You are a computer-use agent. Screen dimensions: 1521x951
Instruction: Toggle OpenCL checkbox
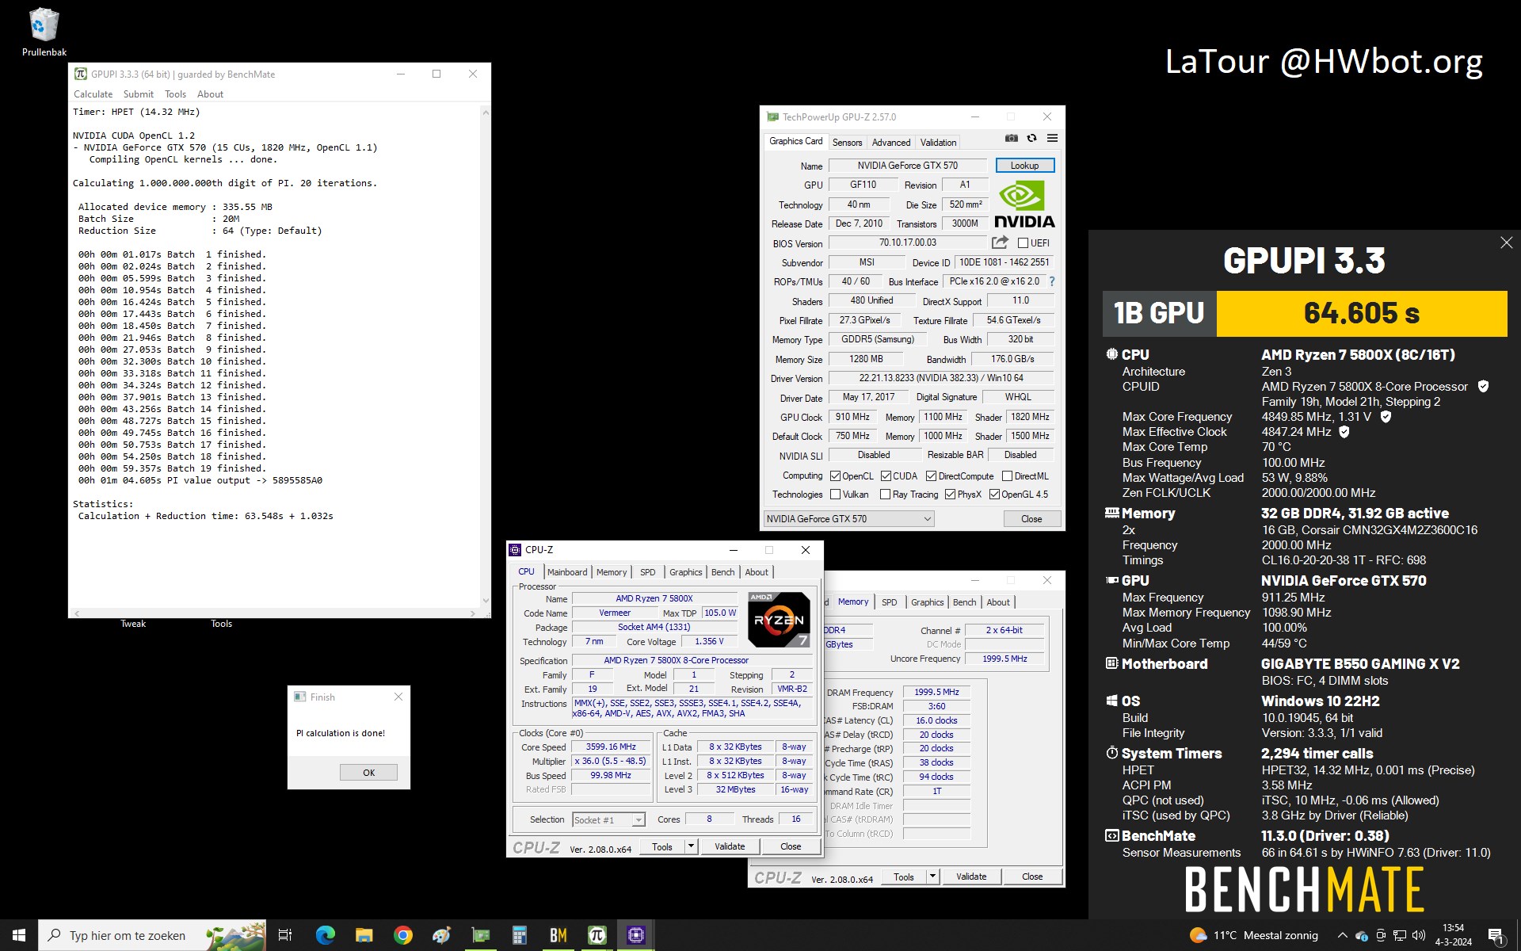pos(835,476)
